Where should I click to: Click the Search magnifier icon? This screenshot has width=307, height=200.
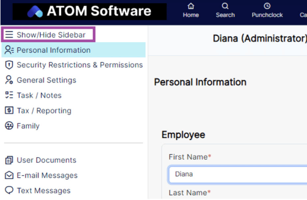[225, 6]
